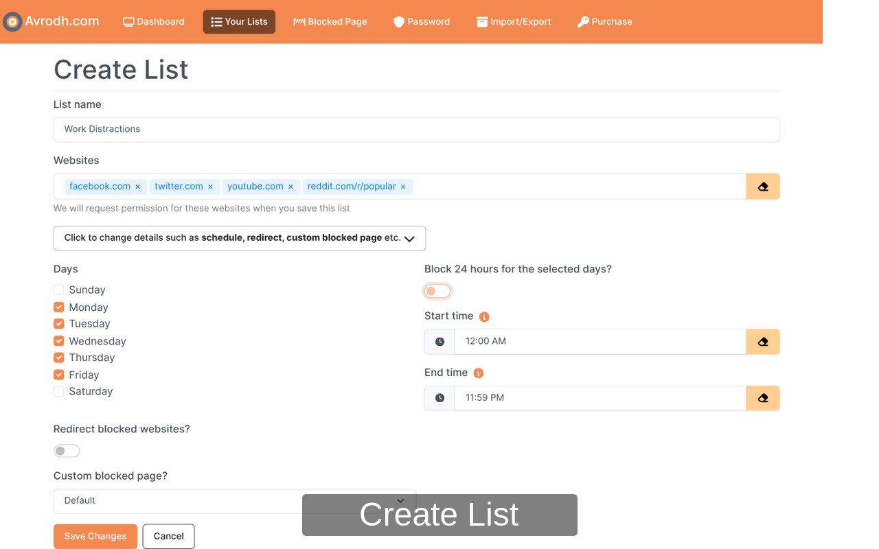Open the Purchase page

point(605,21)
